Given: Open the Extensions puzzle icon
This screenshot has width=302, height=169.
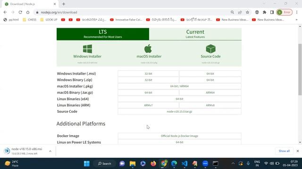Looking at the screenshot, I should pos(264,12).
